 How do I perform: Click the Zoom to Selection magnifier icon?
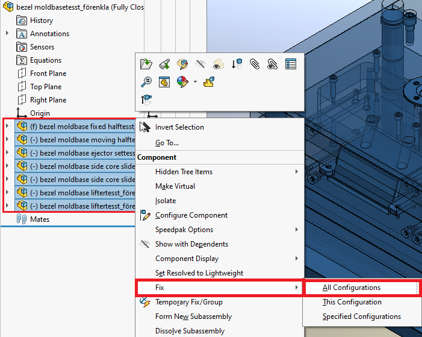[146, 81]
